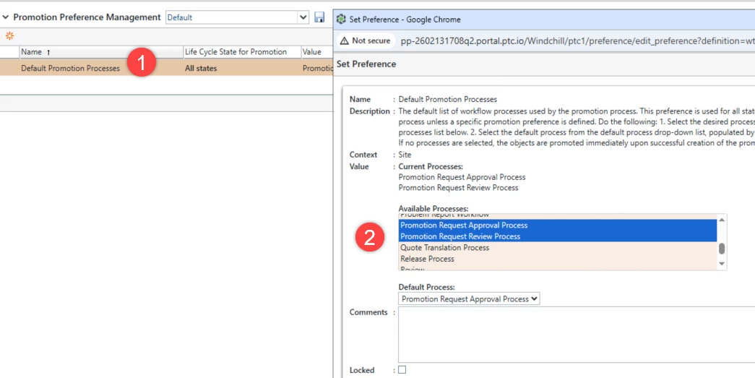Click into the Comments text area
The height and width of the screenshot is (378, 755).
tap(577, 335)
